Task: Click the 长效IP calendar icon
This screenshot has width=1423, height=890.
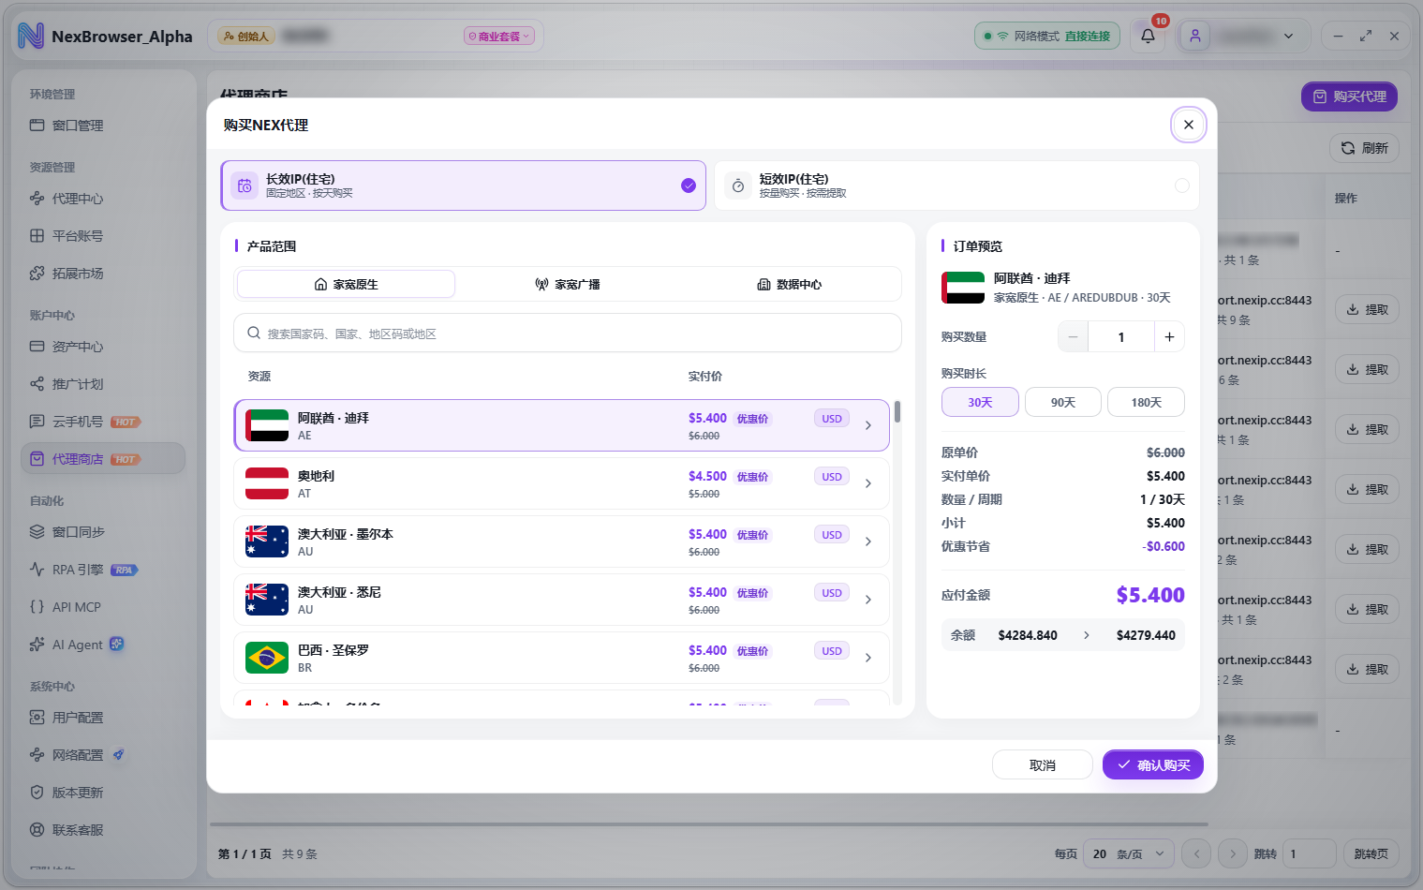Action: (x=245, y=185)
